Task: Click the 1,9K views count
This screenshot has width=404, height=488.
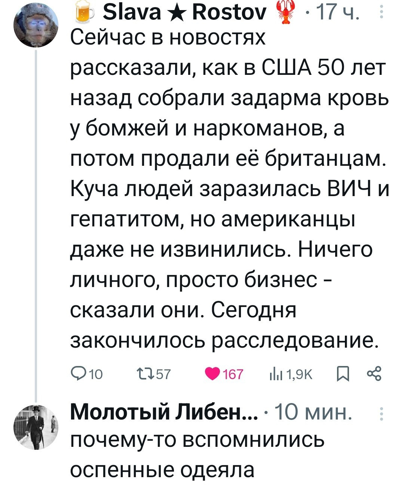Action: click(300, 374)
